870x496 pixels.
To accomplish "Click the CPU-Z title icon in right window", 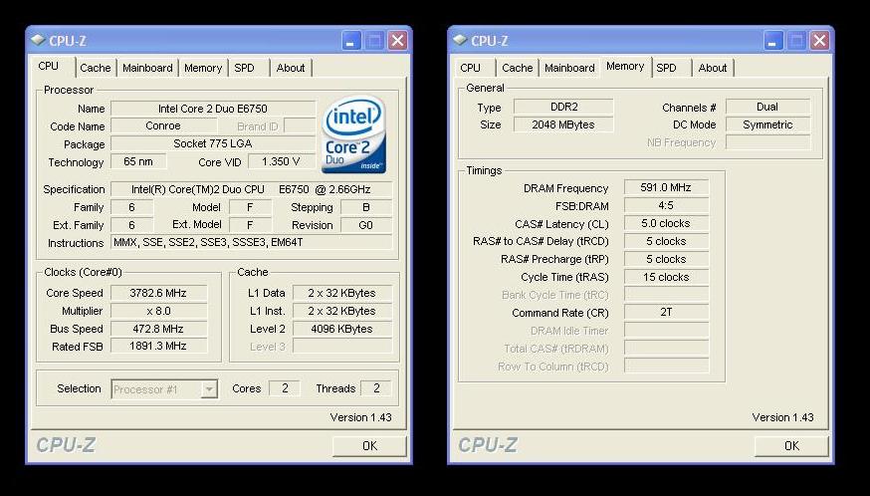I will 460,40.
